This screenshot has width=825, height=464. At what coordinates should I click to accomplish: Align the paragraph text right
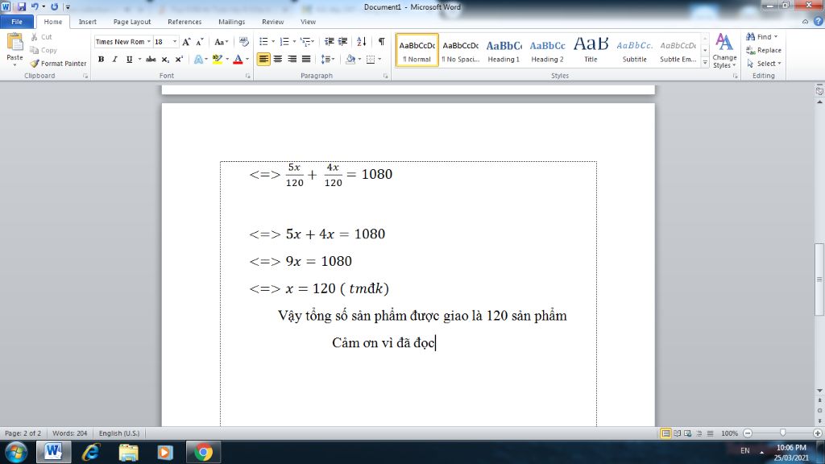coord(292,59)
